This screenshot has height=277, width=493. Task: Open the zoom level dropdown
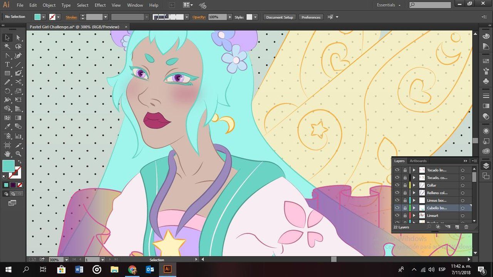(67, 260)
